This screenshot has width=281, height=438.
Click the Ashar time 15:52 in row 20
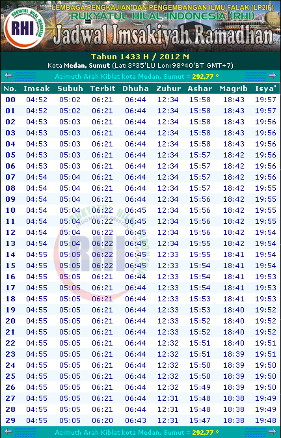pos(200,321)
